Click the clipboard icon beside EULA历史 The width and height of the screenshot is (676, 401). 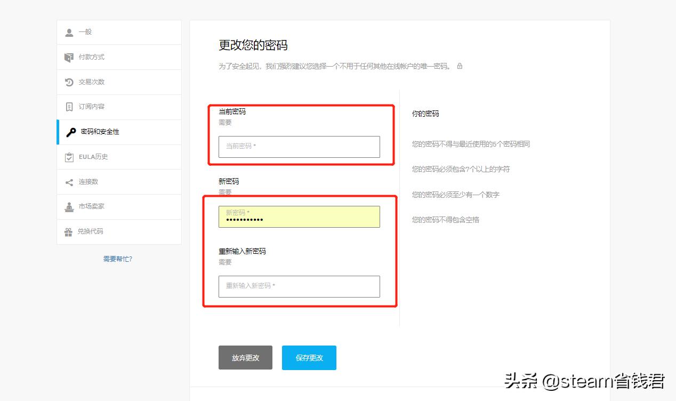pos(69,157)
